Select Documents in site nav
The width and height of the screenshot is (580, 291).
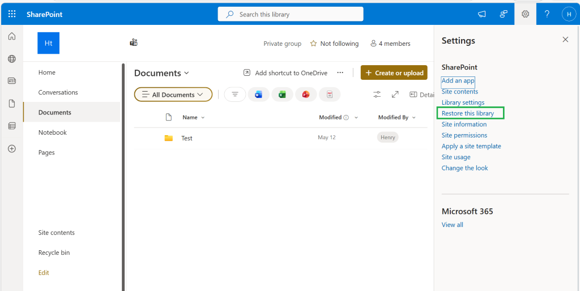(x=71, y=113)
